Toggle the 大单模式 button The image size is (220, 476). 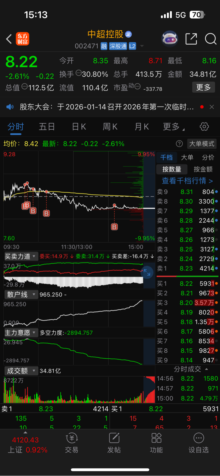(x=202, y=144)
